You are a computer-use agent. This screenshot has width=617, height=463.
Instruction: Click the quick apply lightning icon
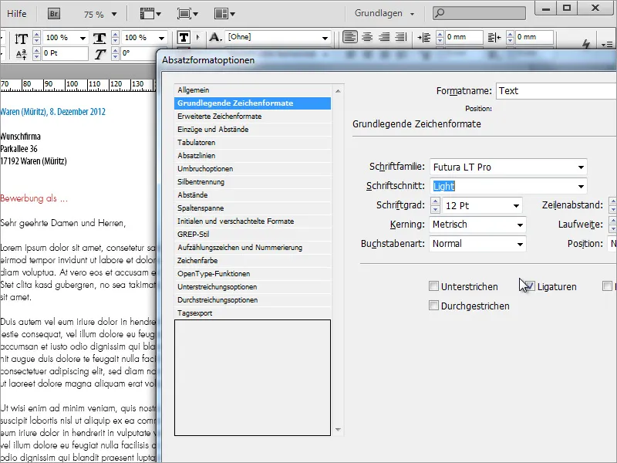click(585, 45)
